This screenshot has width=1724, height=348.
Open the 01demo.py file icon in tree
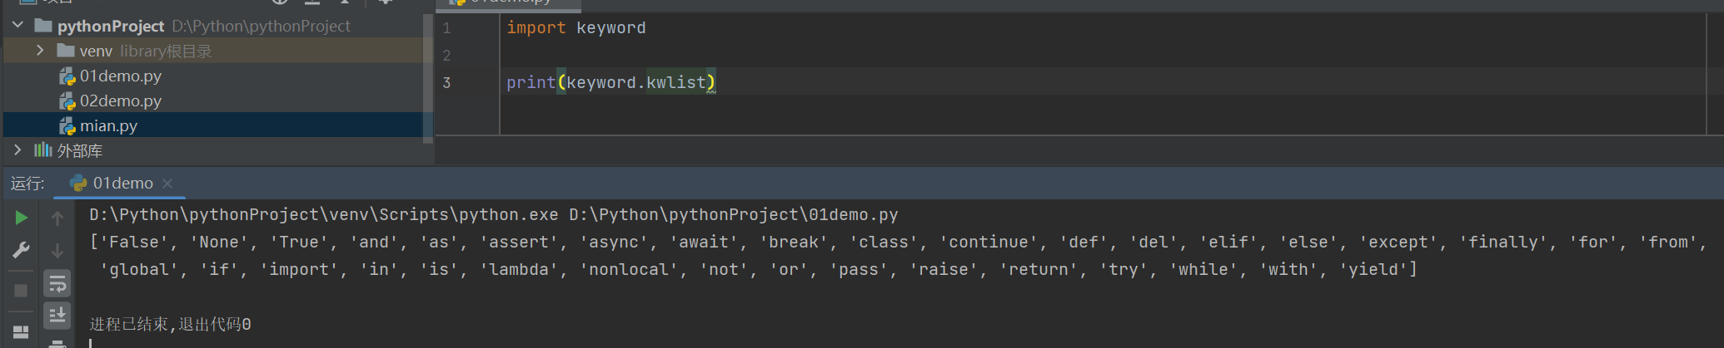(67, 76)
